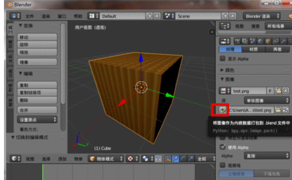Screen dimensions: 292x180
Task: Reload the image with the refresh icon
Action: pos(286,110)
